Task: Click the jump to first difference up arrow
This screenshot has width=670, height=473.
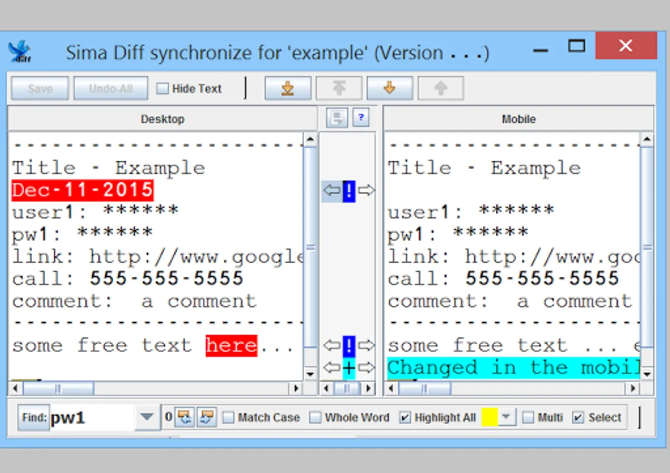Action: pyautogui.click(x=339, y=88)
